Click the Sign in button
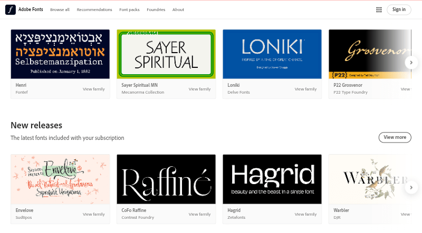Image resolution: width=422 pixels, height=233 pixels. pyautogui.click(x=399, y=9)
